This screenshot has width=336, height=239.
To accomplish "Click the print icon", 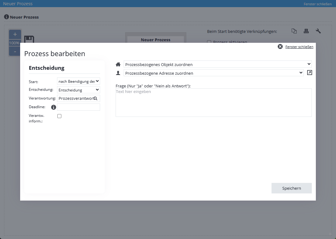I will (306, 31).
